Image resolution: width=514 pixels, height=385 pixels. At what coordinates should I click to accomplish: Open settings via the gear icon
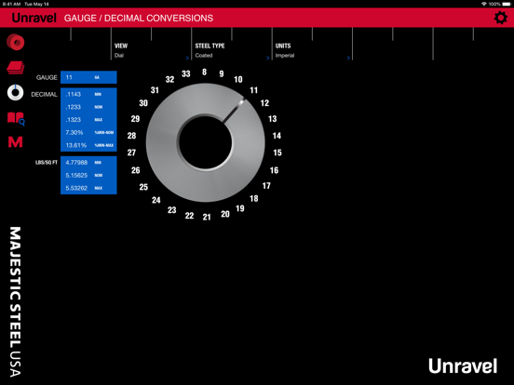[x=501, y=18]
